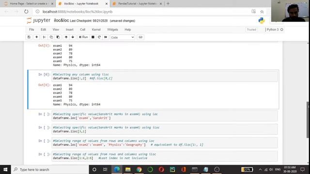Show hidden system tray icons
The width and height of the screenshot is (310, 174).
pyautogui.click(x=260, y=170)
